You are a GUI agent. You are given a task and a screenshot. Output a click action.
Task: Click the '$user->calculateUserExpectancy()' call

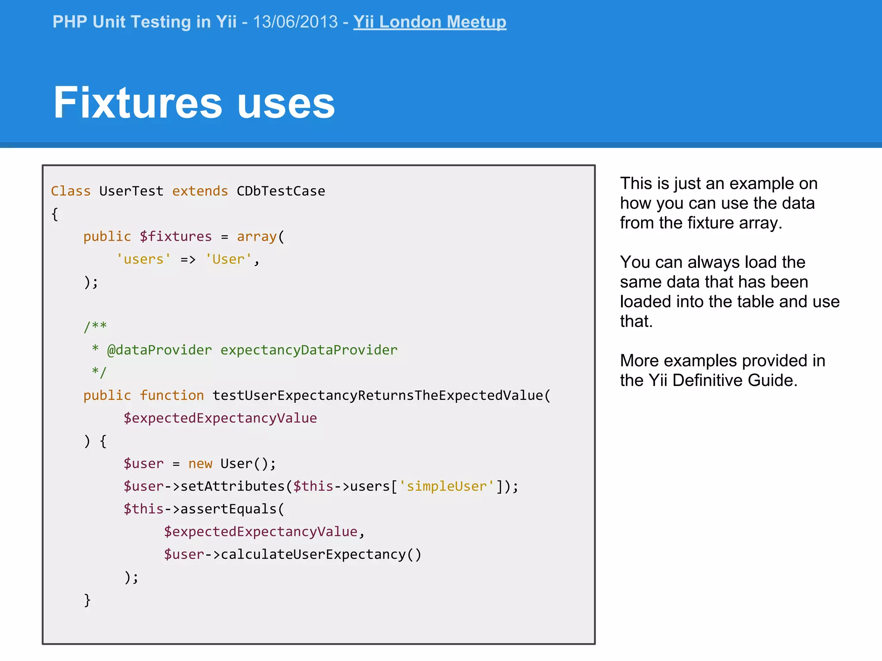292,554
